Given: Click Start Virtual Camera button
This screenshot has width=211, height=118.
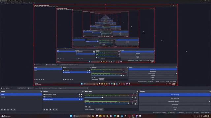Looking at the screenshot, I should tap(174, 101).
